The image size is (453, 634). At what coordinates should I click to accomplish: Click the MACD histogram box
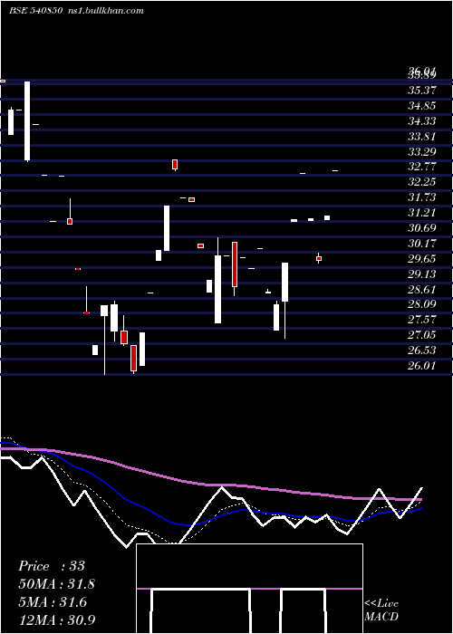(249, 589)
